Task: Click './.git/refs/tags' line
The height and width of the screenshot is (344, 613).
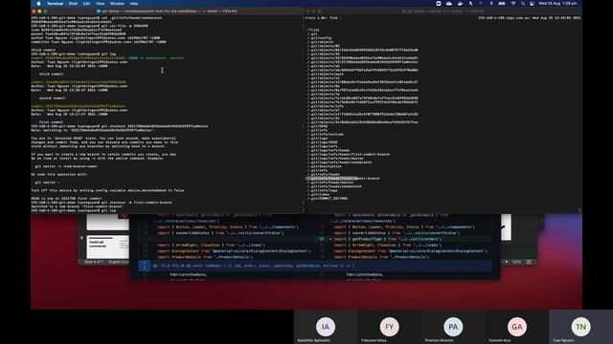Action: tap(322, 190)
